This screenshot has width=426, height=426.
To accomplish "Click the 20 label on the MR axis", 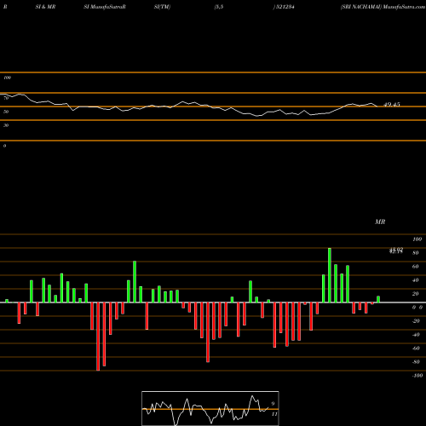I will [x=416, y=294].
